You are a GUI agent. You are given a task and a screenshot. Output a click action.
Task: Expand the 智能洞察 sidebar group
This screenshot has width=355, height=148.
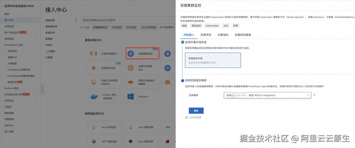35,113
